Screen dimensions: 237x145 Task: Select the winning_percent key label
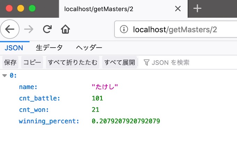tap(49, 121)
